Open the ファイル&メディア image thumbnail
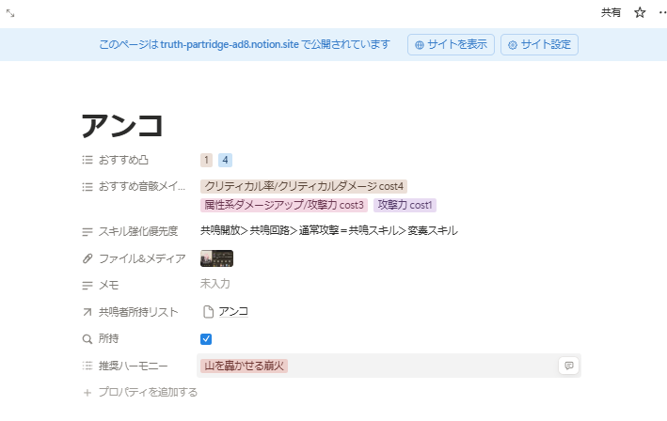Screen dimensions: 667x421 pos(217,258)
